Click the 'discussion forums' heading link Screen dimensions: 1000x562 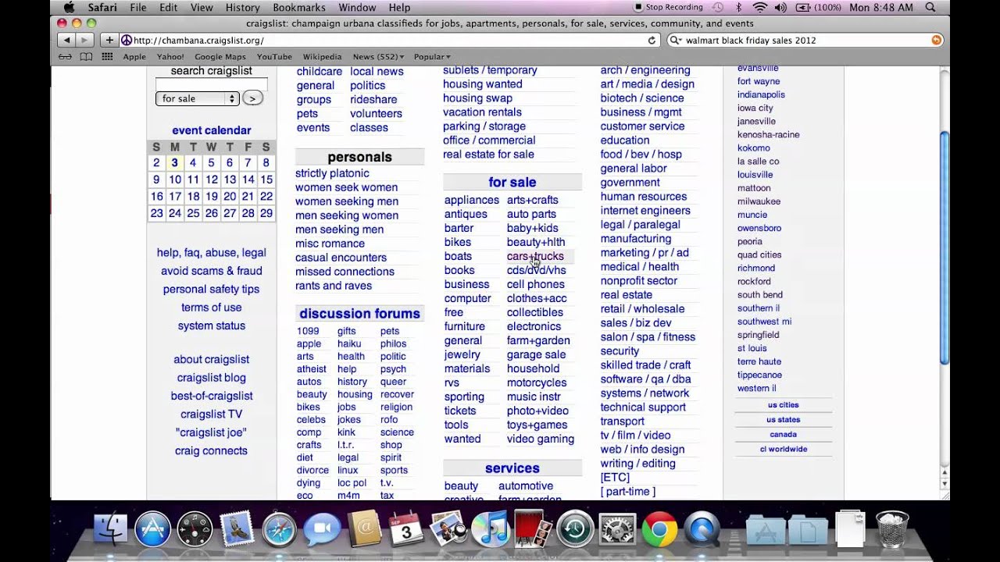(x=359, y=314)
